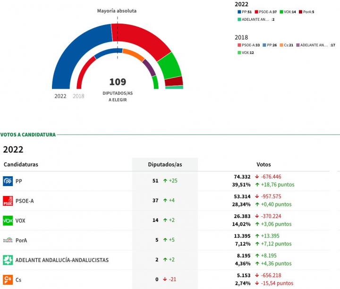Click the VOTOS A CANDIDATURA section heading
The image size is (340, 289).
tap(28, 135)
